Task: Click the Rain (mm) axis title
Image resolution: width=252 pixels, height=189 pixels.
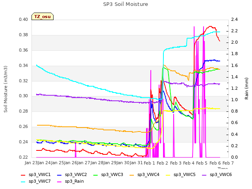Action: pyautogui.click(x=246, y=89)
